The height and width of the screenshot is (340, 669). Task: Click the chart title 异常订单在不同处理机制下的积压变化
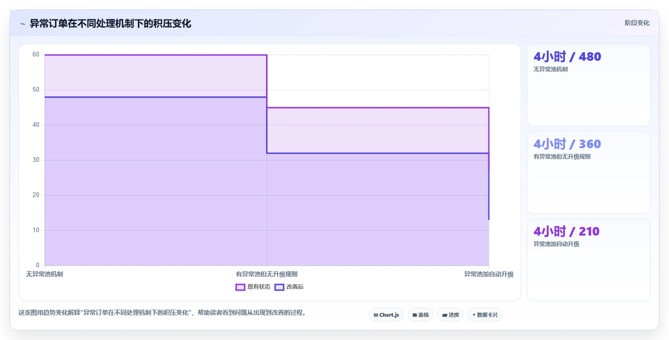click(x=110, y=23)
